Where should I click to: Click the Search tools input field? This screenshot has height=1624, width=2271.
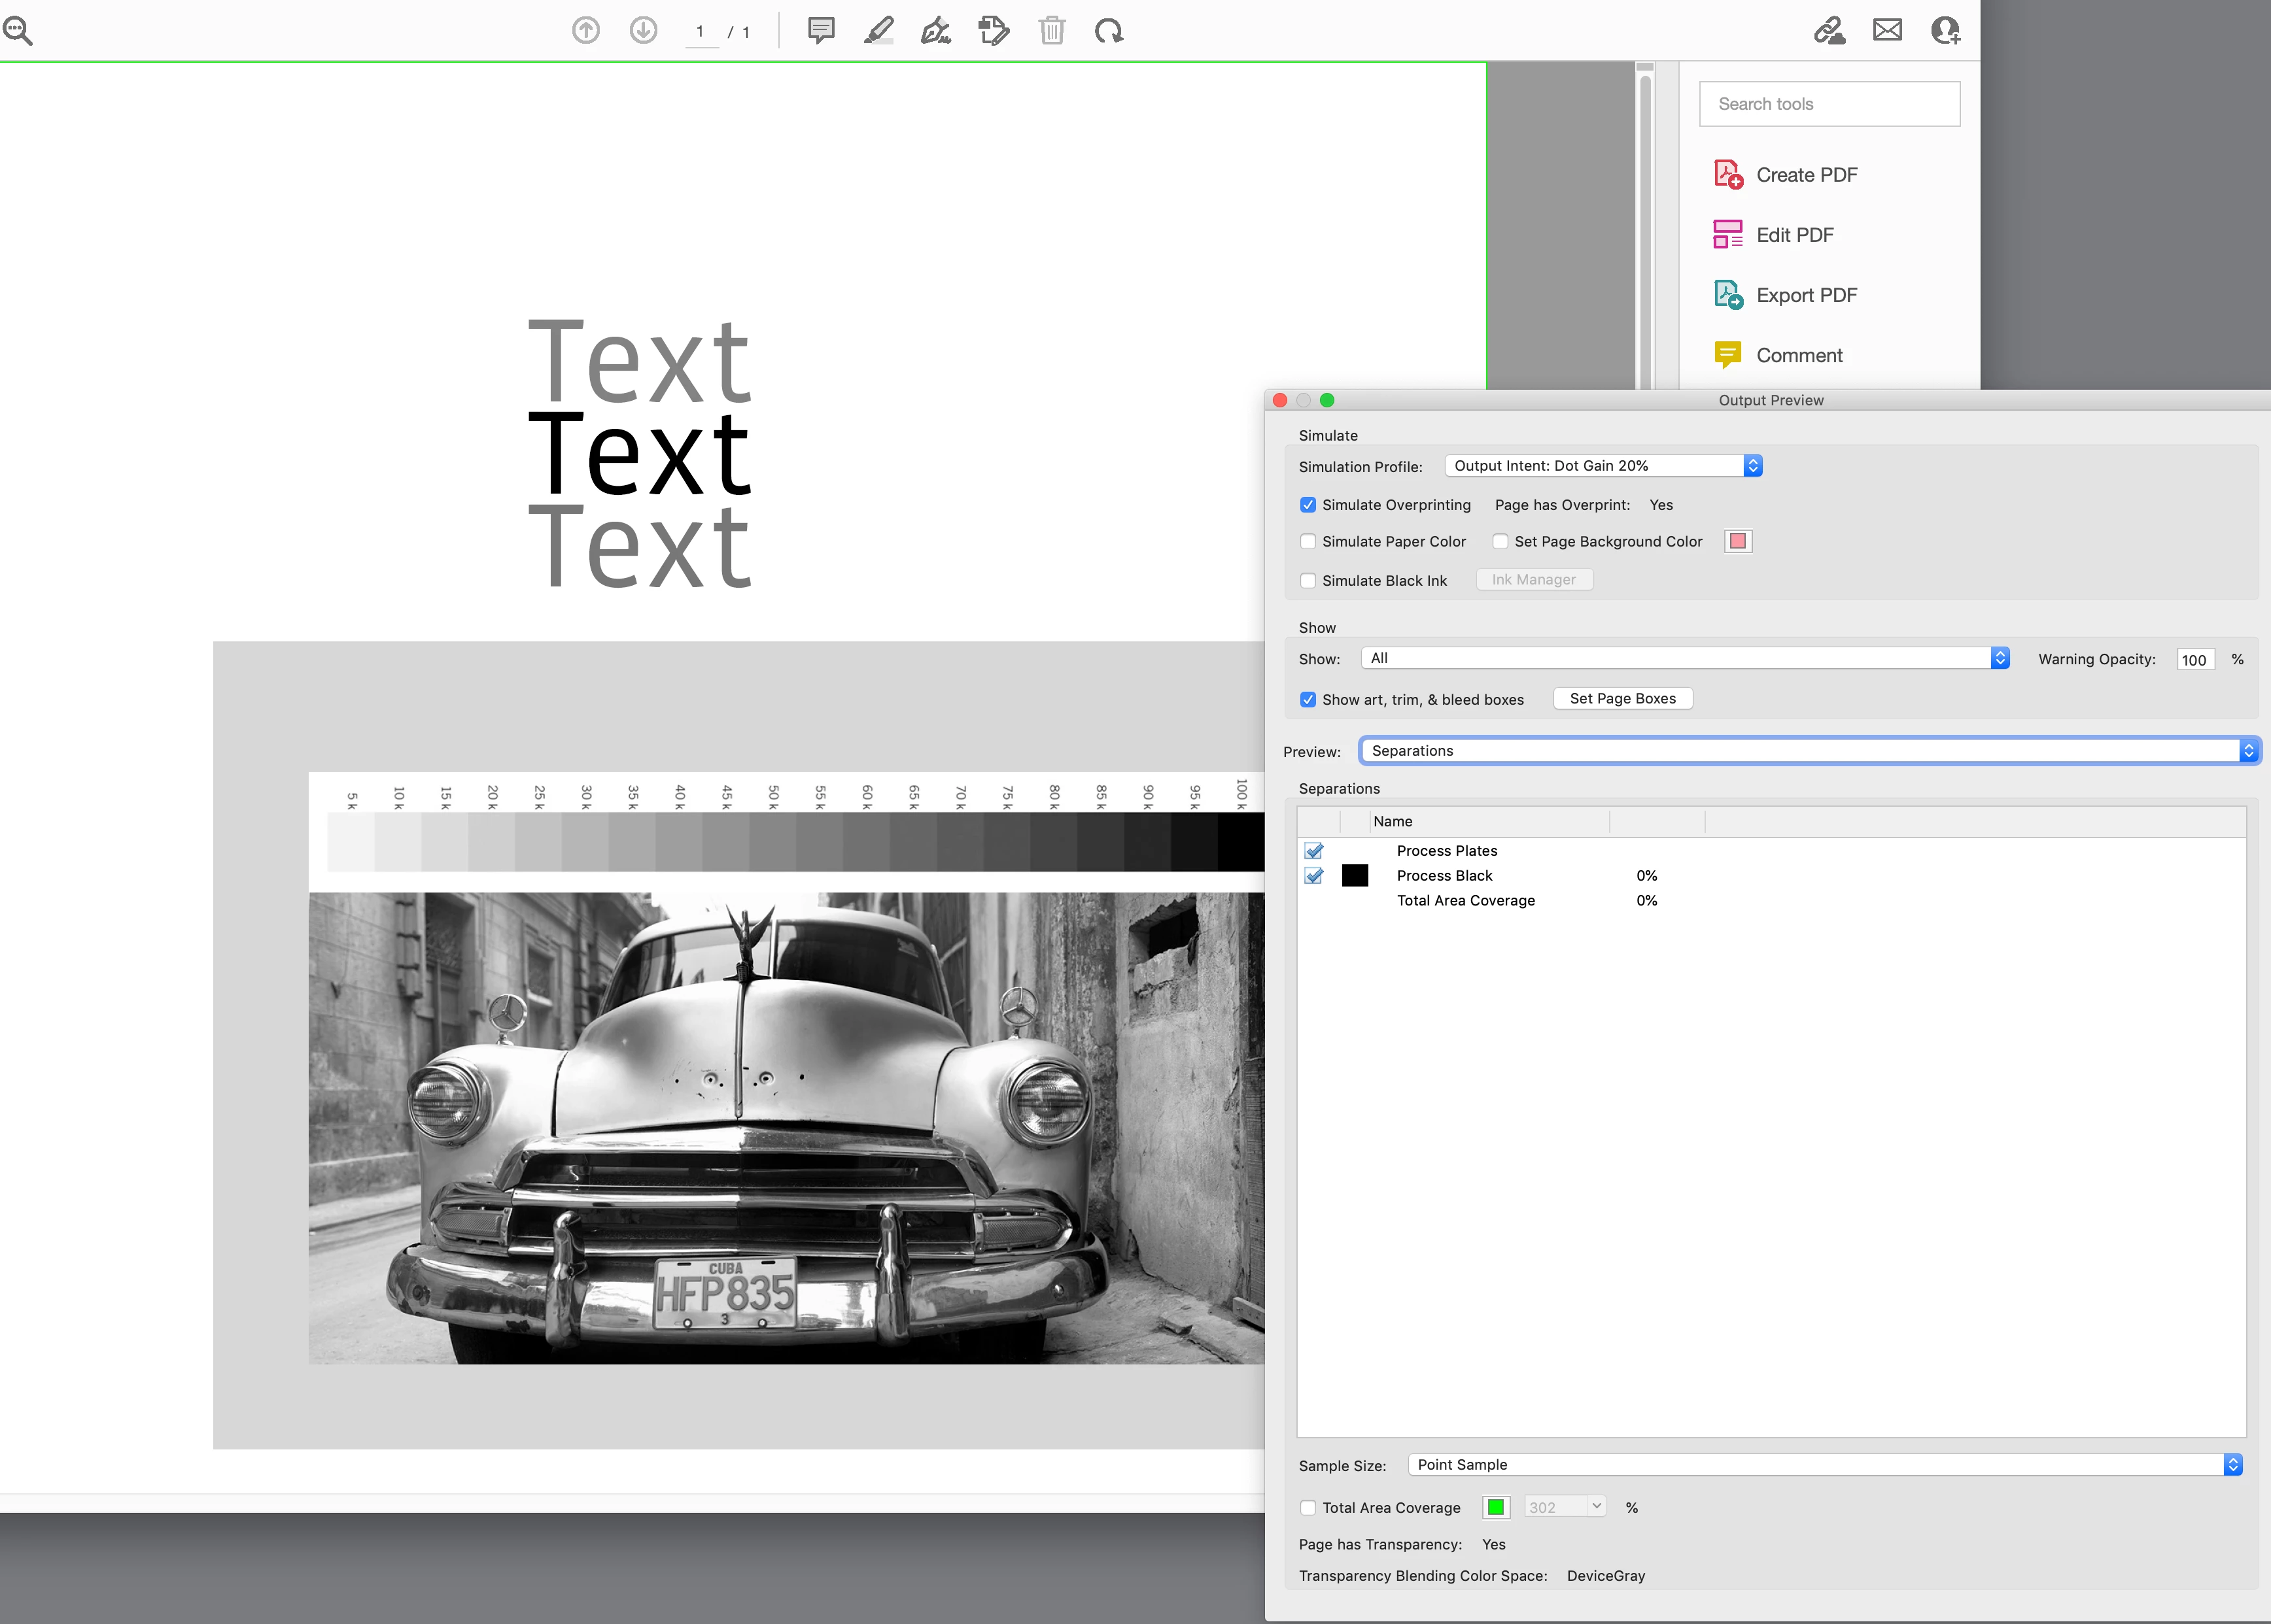pyautogui.click(x=1829, y=104)
